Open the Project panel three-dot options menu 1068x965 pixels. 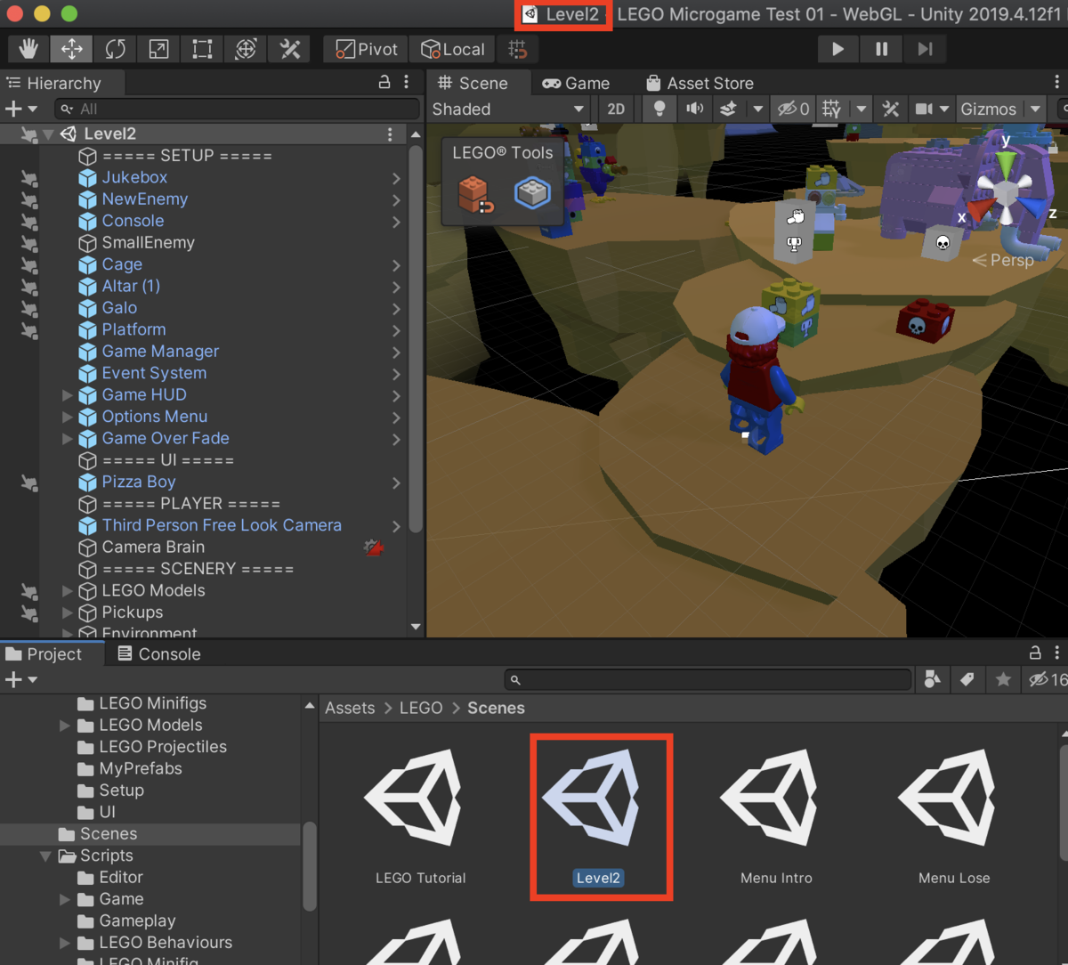pyautogui.click(x=1057, y=653)
